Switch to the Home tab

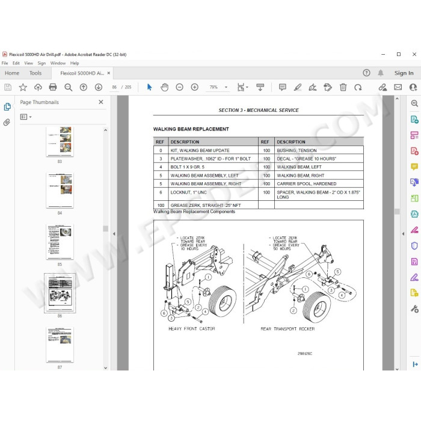click(x=12, y=73)
